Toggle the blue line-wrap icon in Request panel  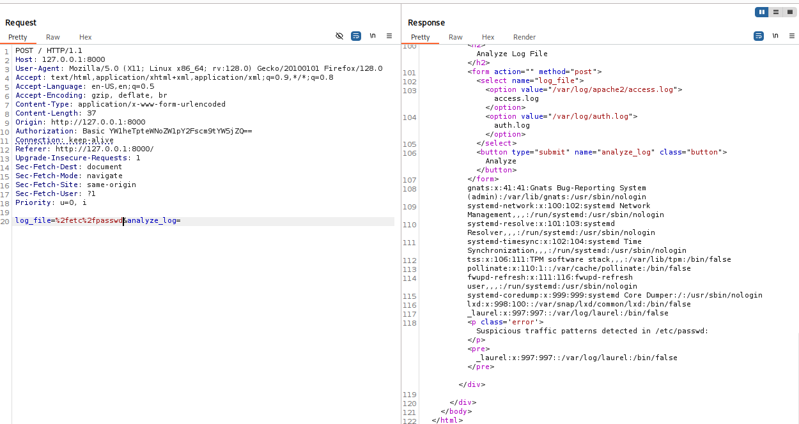coord(356,36)
